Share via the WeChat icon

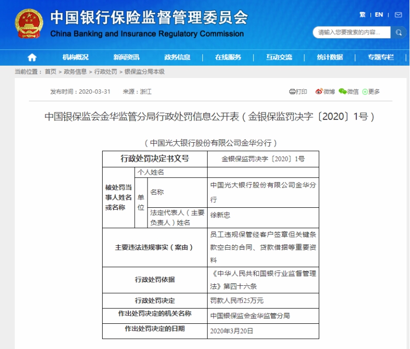tap(342, 91)
